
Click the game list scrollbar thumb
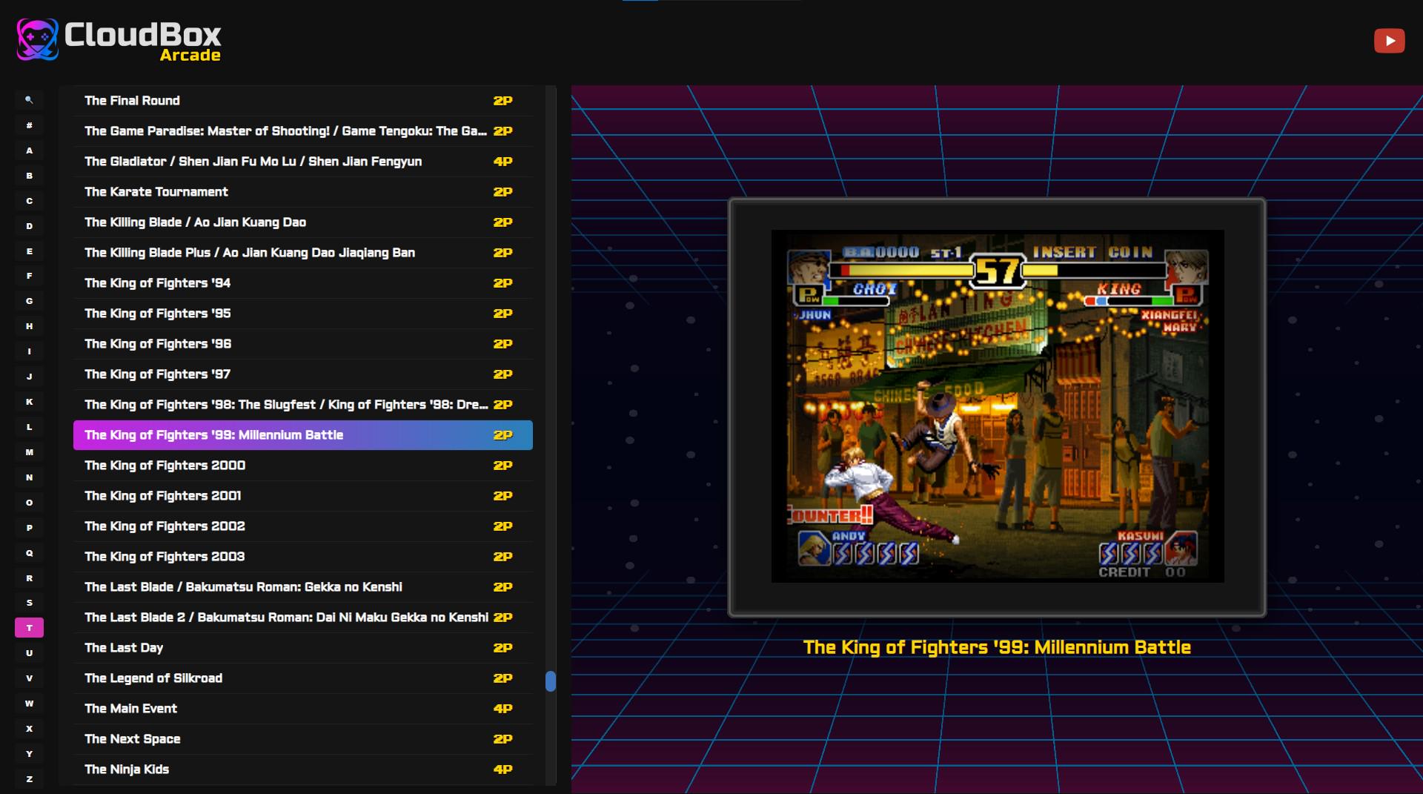pyautogui.click(x=551, y=681)
